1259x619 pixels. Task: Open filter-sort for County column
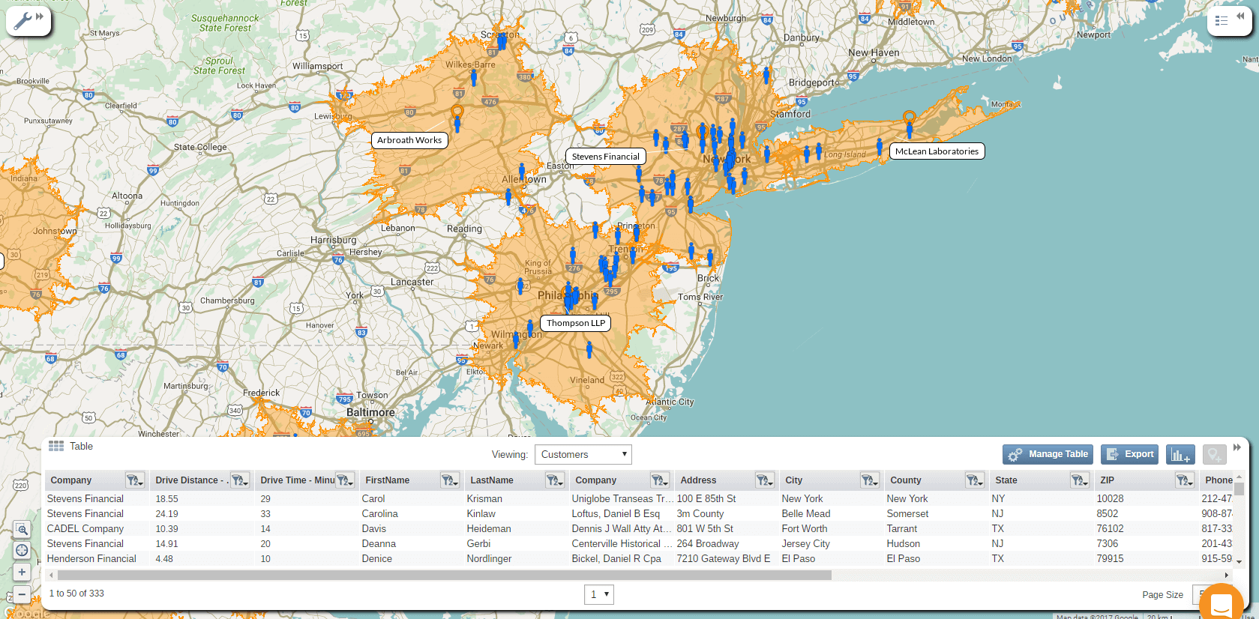(975, 480)
